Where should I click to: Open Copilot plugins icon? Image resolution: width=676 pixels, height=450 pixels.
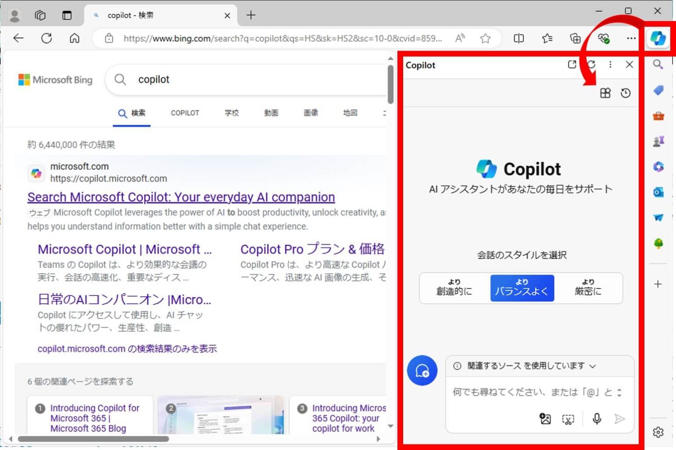pos(606,93)
